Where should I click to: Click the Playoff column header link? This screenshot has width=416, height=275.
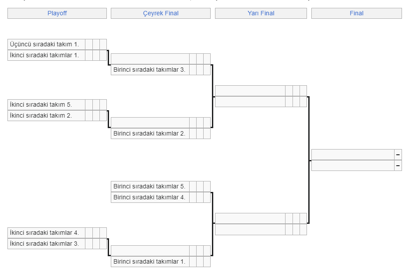pyautogui.click(x=57, y=14)
